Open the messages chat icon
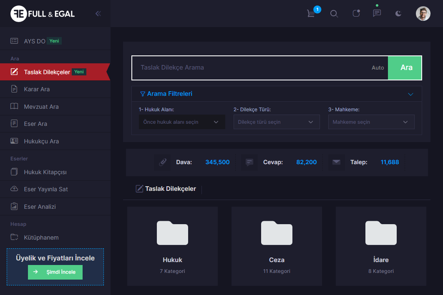Viewport: 443px width, 295px height. [377, 13]
